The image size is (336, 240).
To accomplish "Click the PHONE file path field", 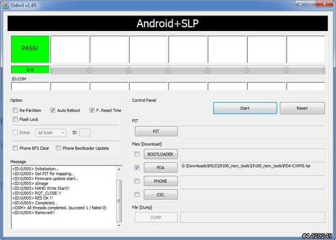I will pos(253,181).
